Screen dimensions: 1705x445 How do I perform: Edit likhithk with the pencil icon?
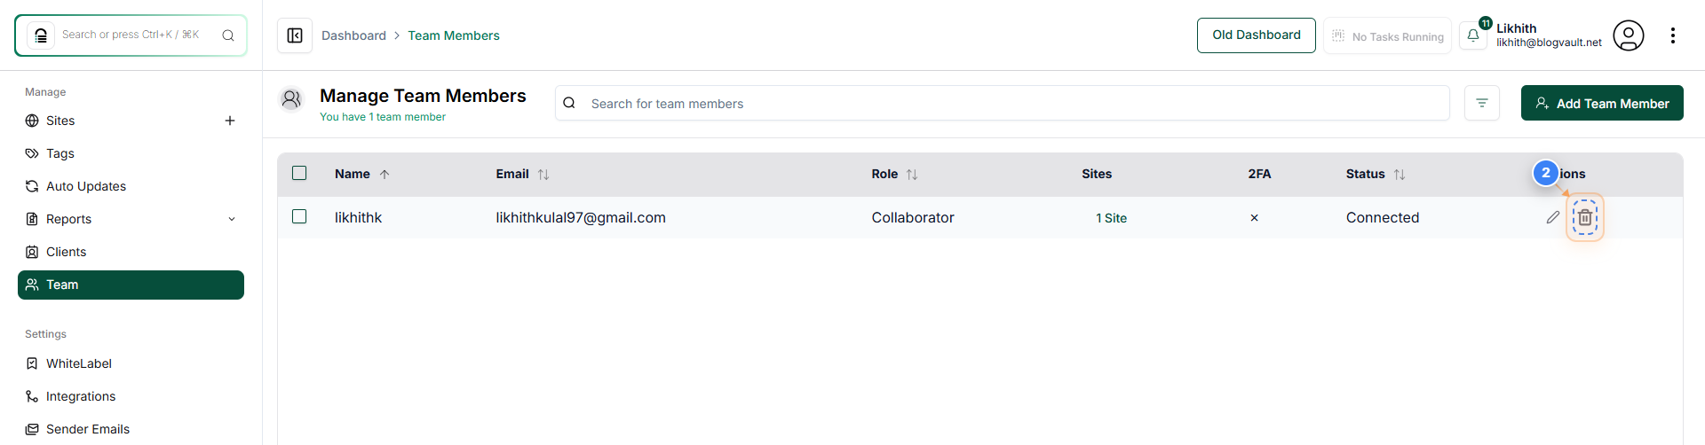point(1553,217)
